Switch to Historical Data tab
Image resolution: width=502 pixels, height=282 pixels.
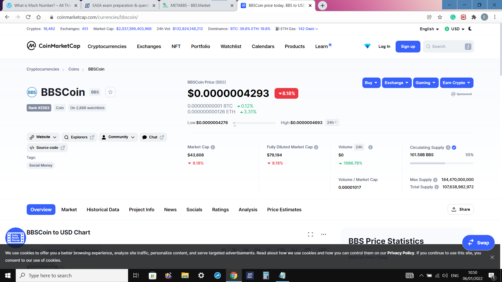click(103, 210)
